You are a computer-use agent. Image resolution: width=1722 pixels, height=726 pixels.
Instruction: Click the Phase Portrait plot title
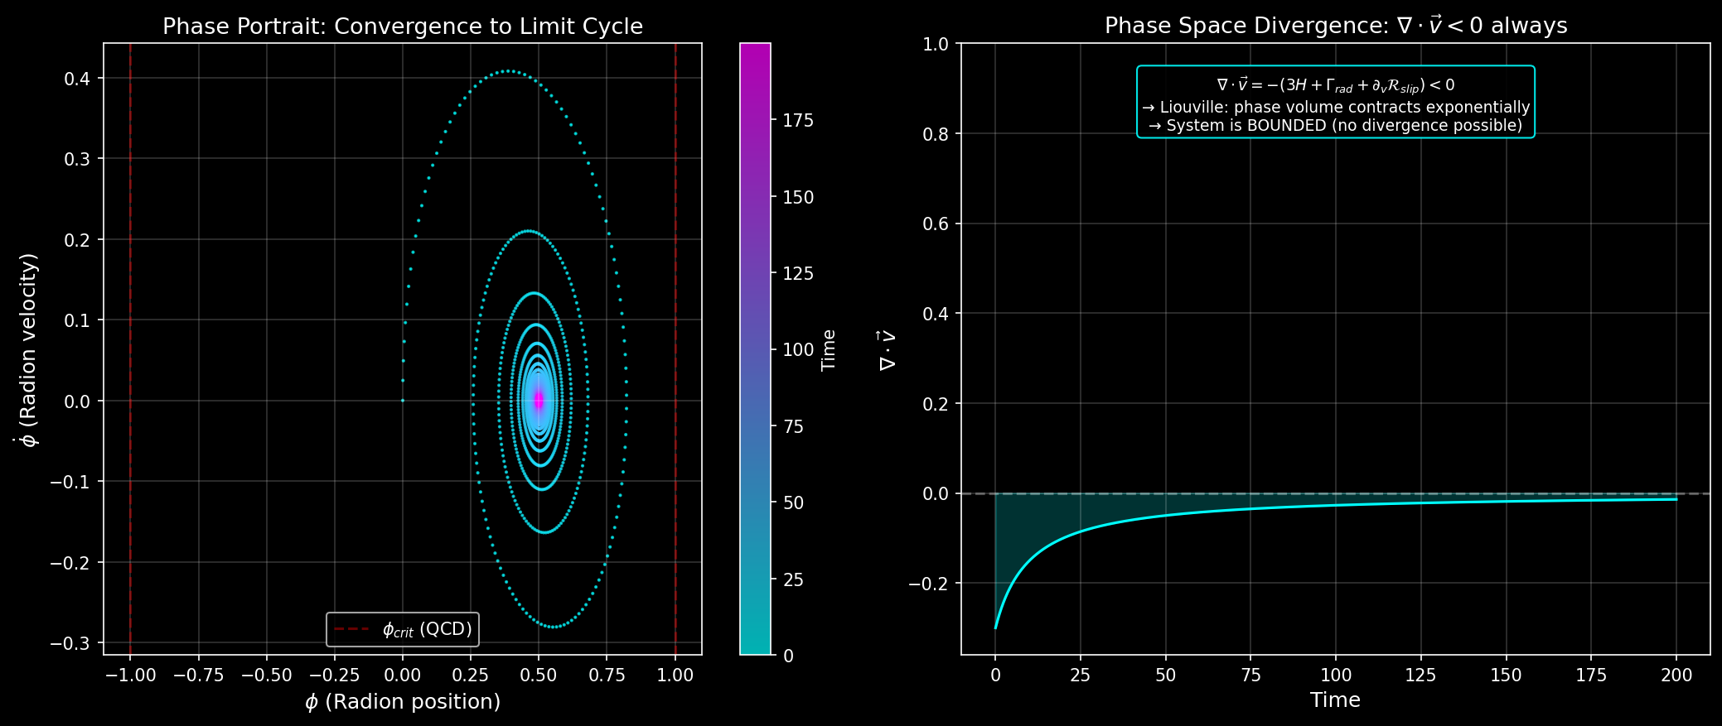(403, 26)
